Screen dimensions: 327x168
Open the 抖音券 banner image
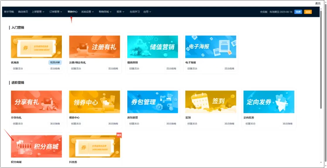click(x=95, y=146)
